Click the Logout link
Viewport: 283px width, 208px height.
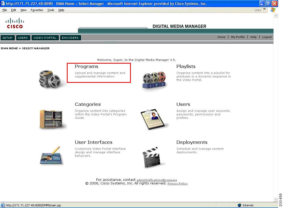click(x=267, y=37)
